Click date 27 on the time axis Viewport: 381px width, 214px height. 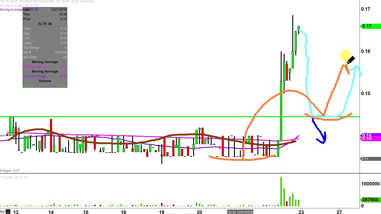pyautogui.click(x=339, y=212)
